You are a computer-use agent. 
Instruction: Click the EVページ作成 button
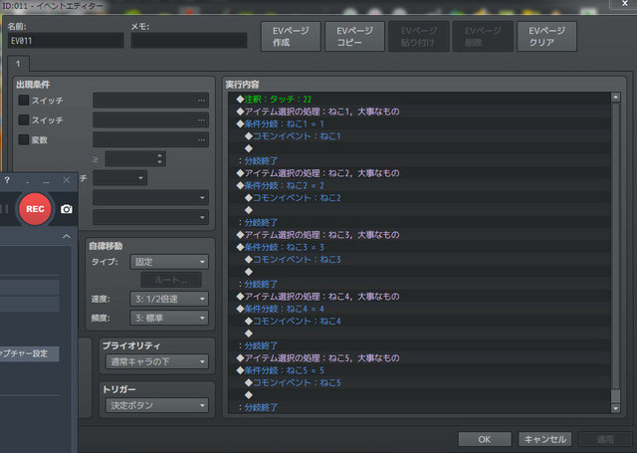(x=291, y=37)
